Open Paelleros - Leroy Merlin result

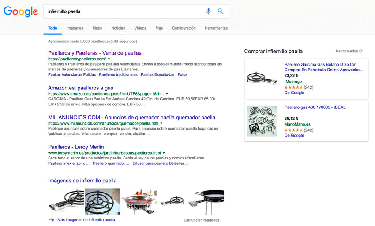(76, 147)
